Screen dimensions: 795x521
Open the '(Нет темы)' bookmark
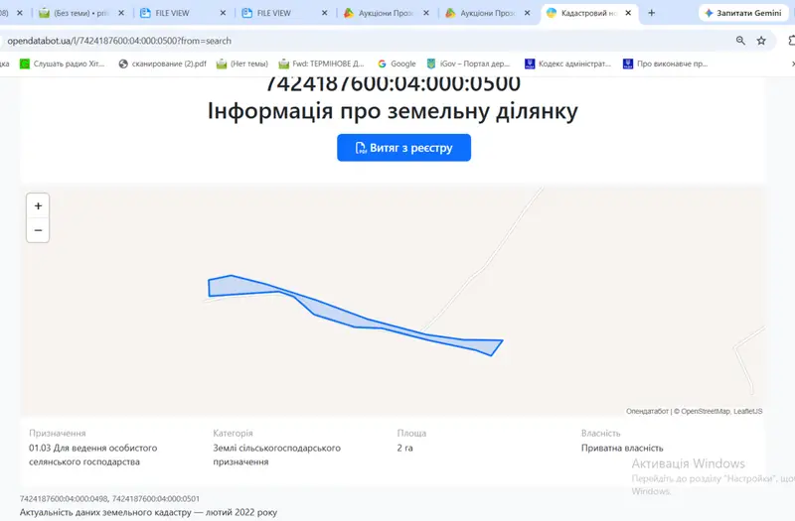[241, 64]
